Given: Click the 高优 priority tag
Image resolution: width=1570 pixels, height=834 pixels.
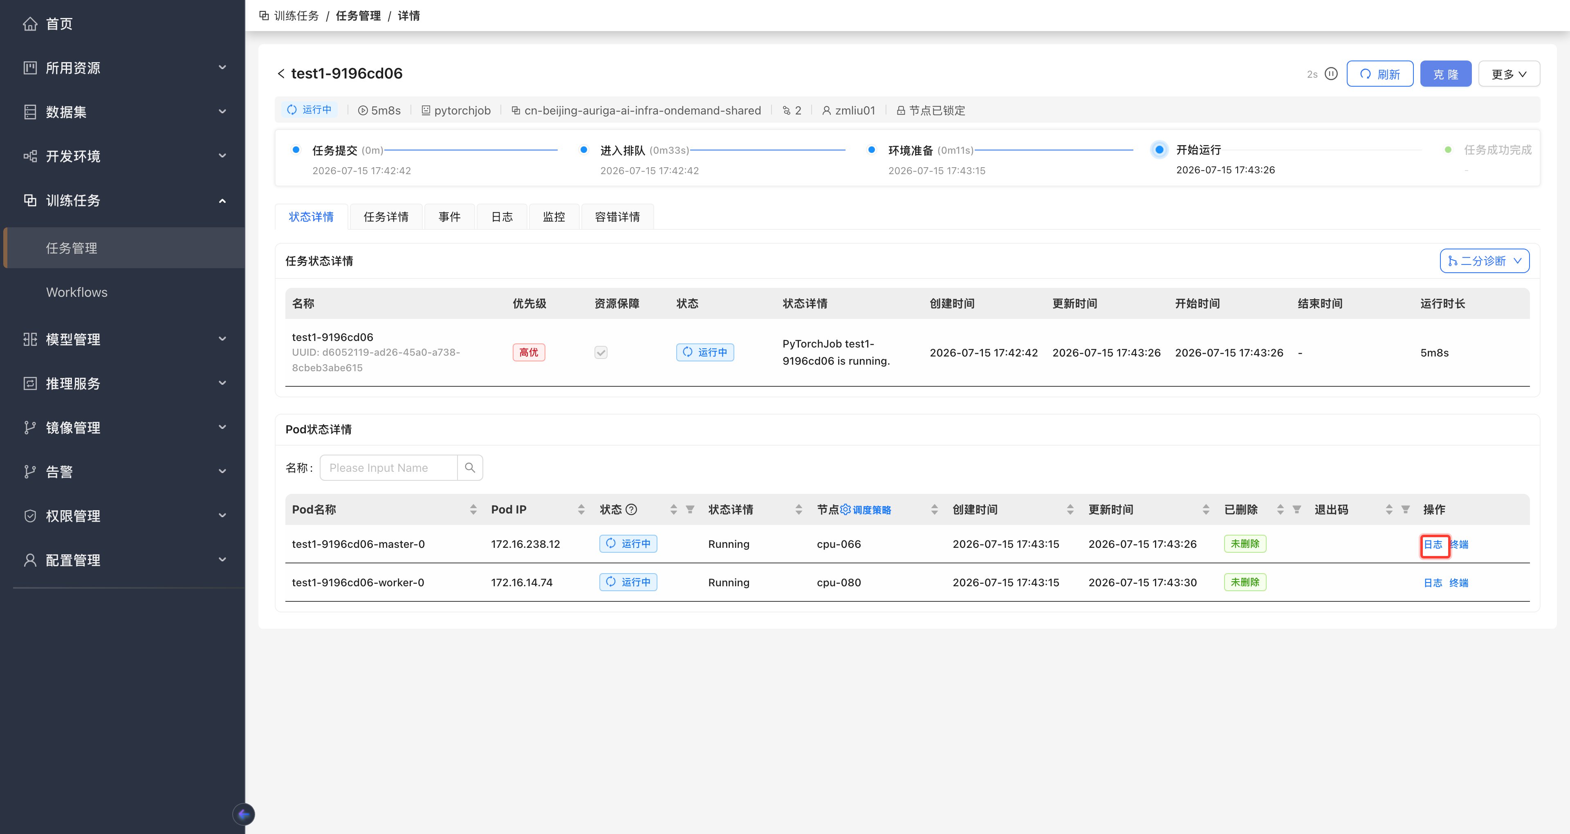Looking at the screenshot, I should (528, 352).
